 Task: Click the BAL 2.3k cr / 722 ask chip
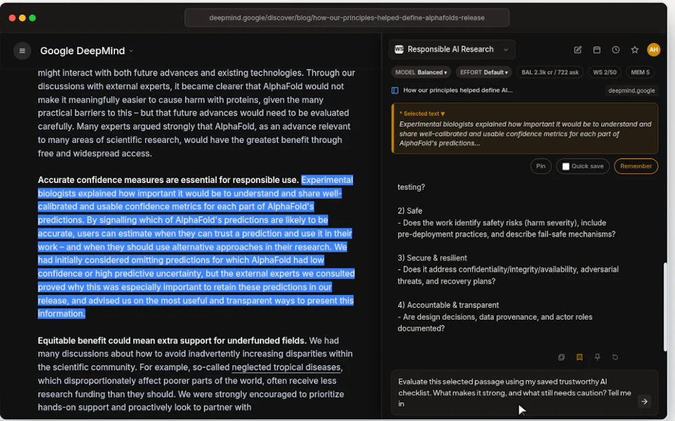tap(550, 72)
